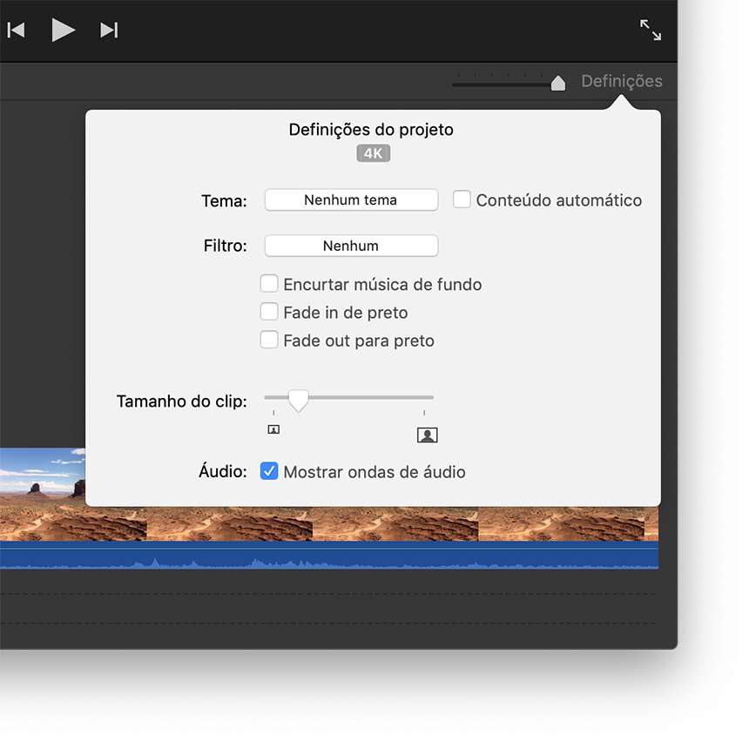Check Fade out para preto
The image size is (749, 756).
pyautogui.click(x=270, y=340)
